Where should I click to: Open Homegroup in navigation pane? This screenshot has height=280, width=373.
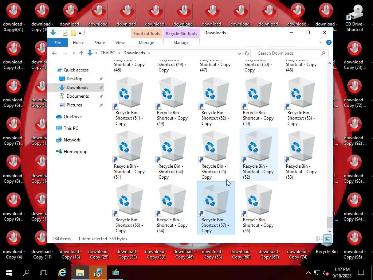pos(75,152)
